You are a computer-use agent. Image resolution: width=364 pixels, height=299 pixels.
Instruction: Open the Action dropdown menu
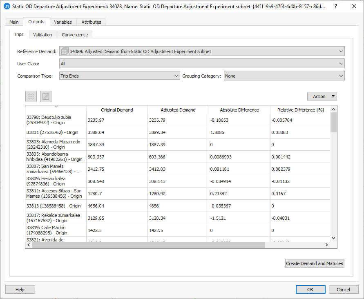click(322, 96)
